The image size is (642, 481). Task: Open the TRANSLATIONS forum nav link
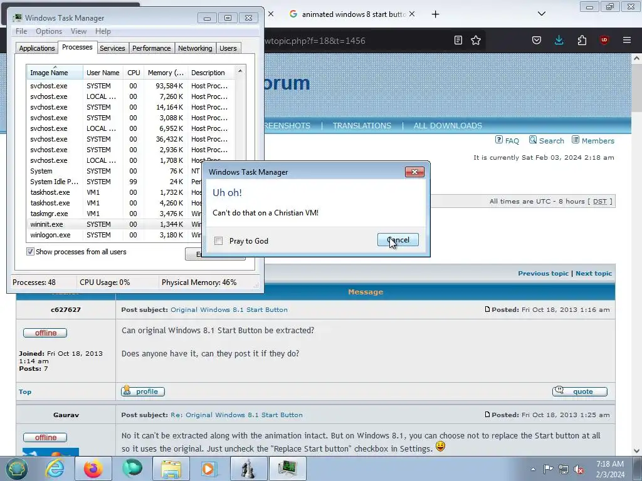tap(362, 125)
